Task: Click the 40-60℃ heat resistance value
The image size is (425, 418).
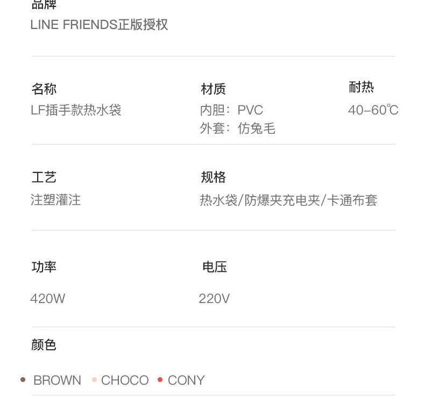Action: (x=373, y=110)
